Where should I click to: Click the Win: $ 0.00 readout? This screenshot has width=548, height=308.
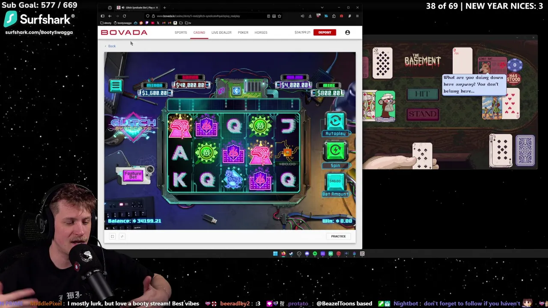pyautogui.click(x=337, y=221)
